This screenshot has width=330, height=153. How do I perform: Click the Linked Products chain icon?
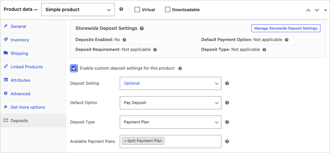click(6, 66)
